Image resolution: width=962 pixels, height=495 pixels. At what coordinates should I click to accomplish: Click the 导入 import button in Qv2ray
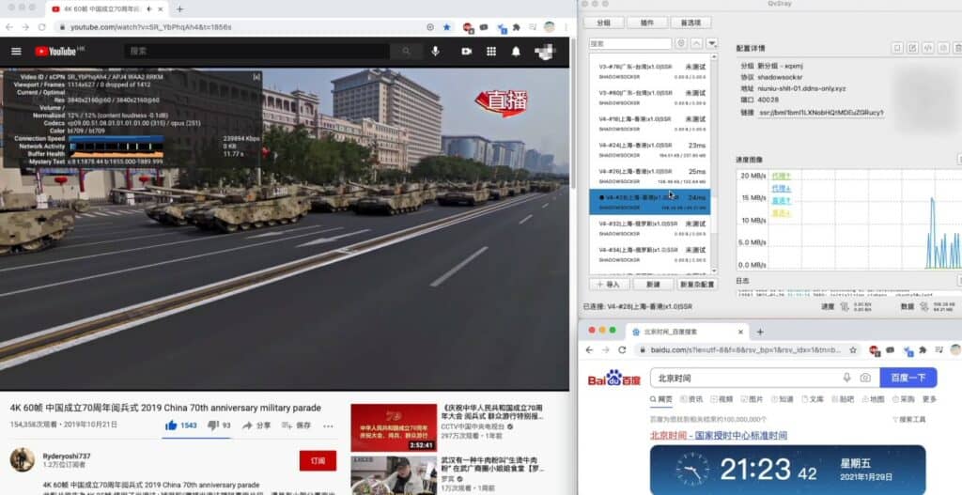(x=609, y=285)
